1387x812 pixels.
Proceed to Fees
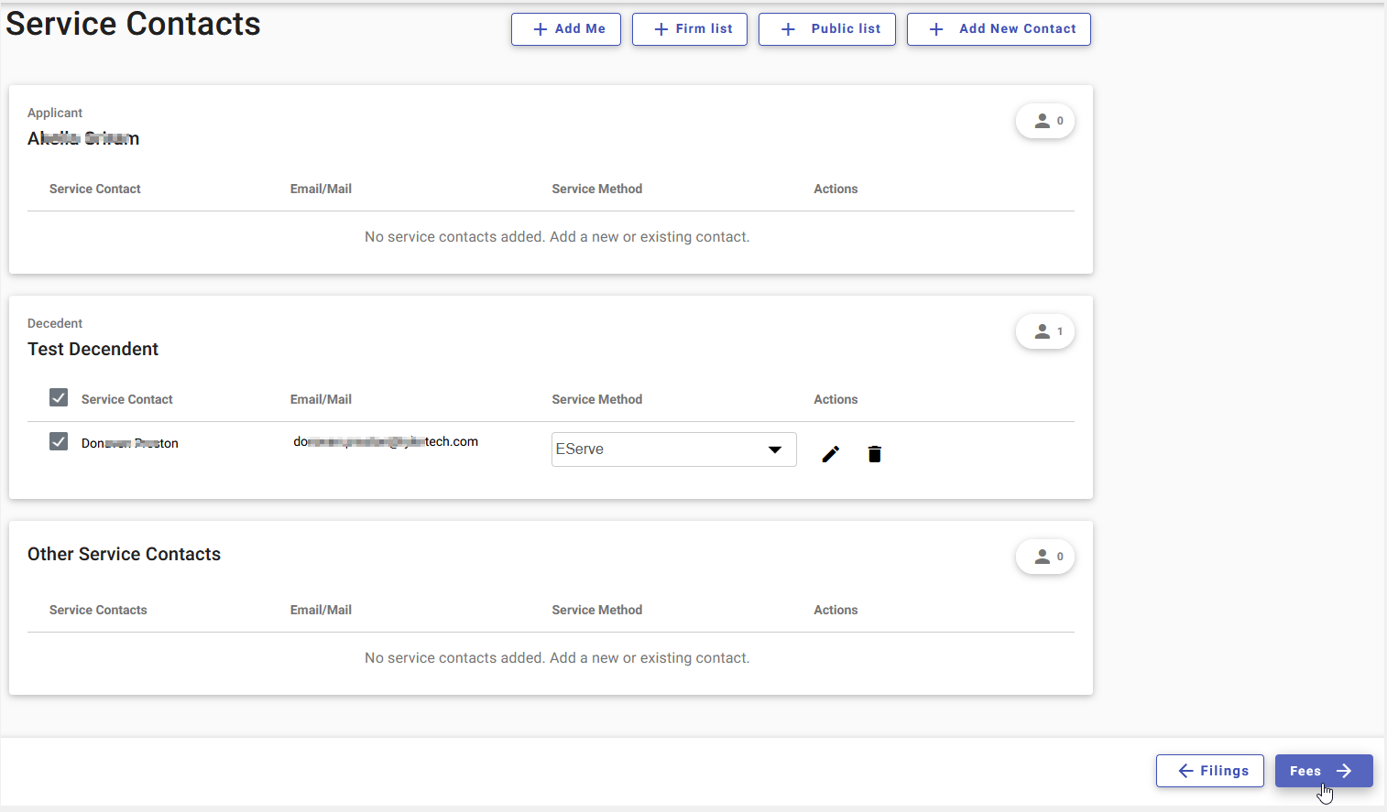point(1324,770)
